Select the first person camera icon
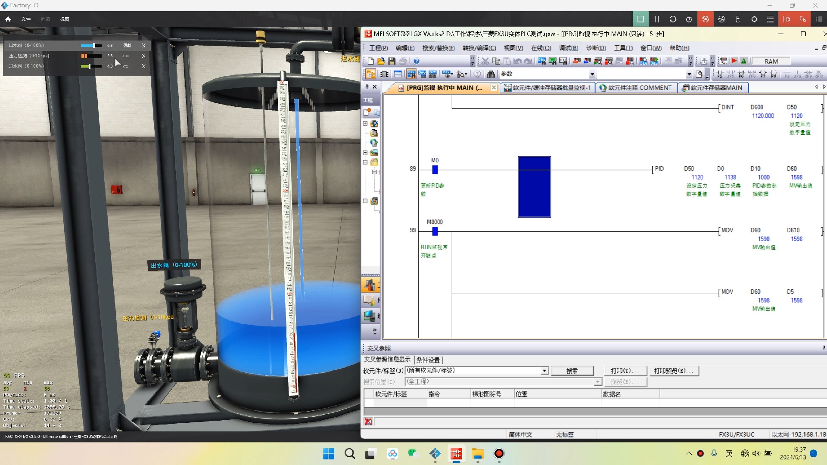 (738, 19)
